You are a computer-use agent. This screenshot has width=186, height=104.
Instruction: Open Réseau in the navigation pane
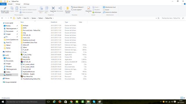[7, 78]
